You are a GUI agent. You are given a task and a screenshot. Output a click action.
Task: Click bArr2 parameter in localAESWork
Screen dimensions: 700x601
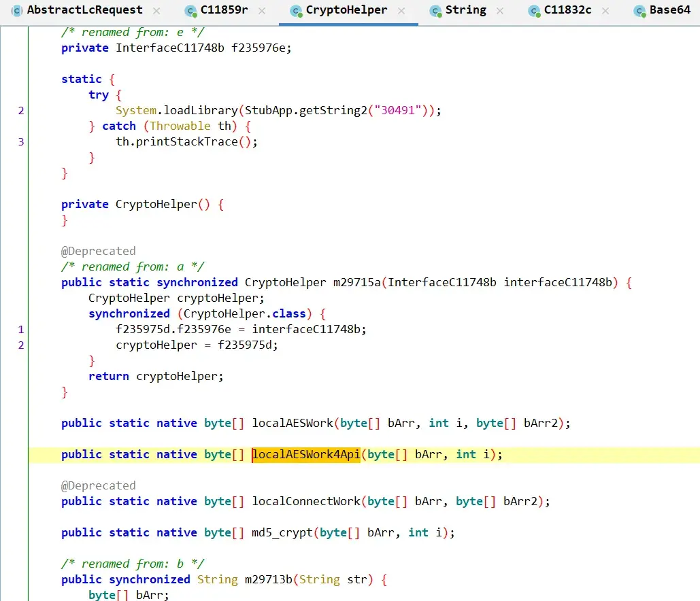[x=541, y=423]
